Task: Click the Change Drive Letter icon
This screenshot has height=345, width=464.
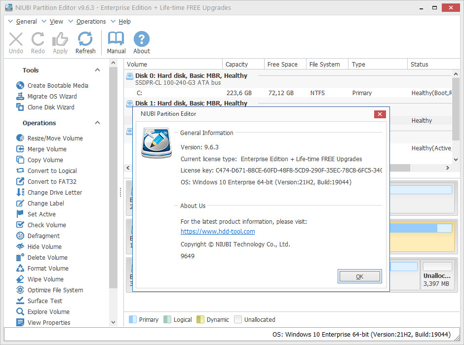Action: [20, 192]
